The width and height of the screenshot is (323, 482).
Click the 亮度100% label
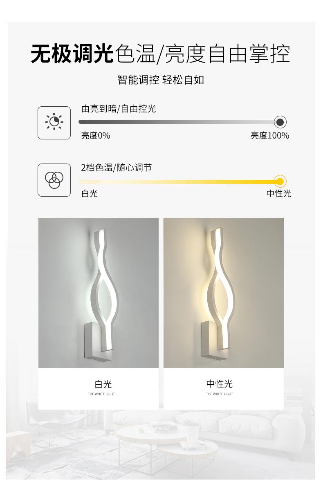pos(270,136)
